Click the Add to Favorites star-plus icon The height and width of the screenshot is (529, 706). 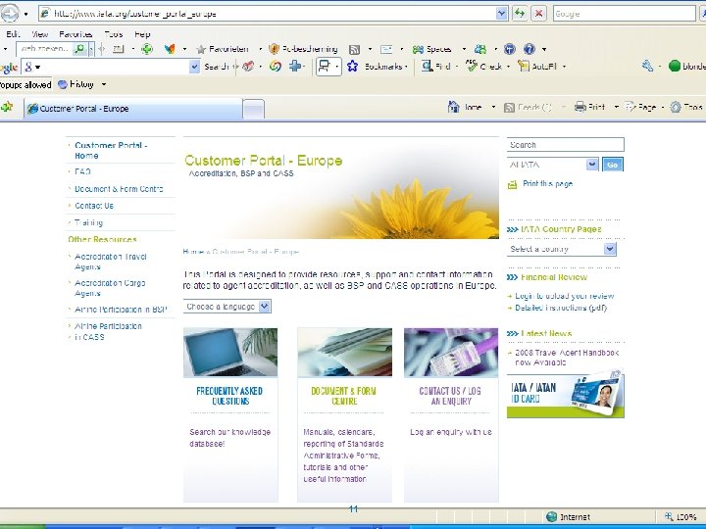[6, 107]
